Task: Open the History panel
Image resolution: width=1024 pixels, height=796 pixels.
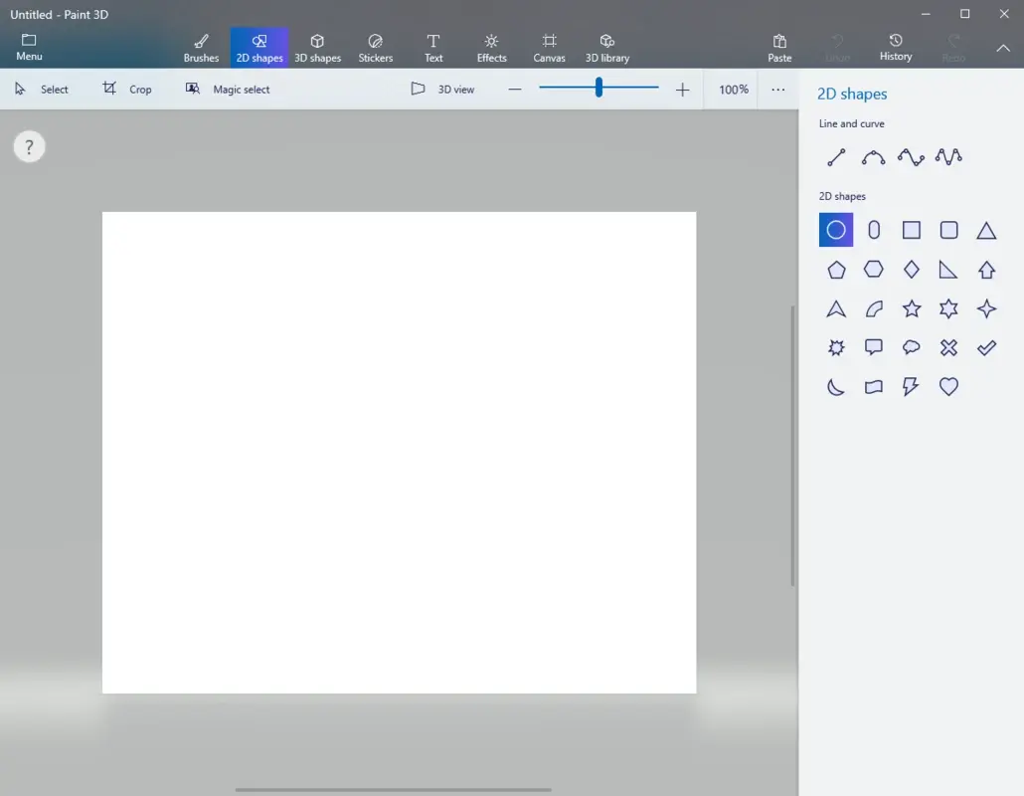Action: click(x=895, y=47)
